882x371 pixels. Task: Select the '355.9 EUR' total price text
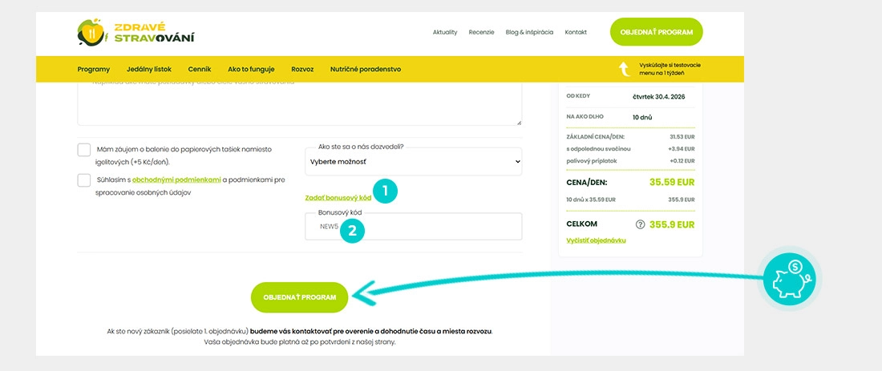[x=672, y=224]
